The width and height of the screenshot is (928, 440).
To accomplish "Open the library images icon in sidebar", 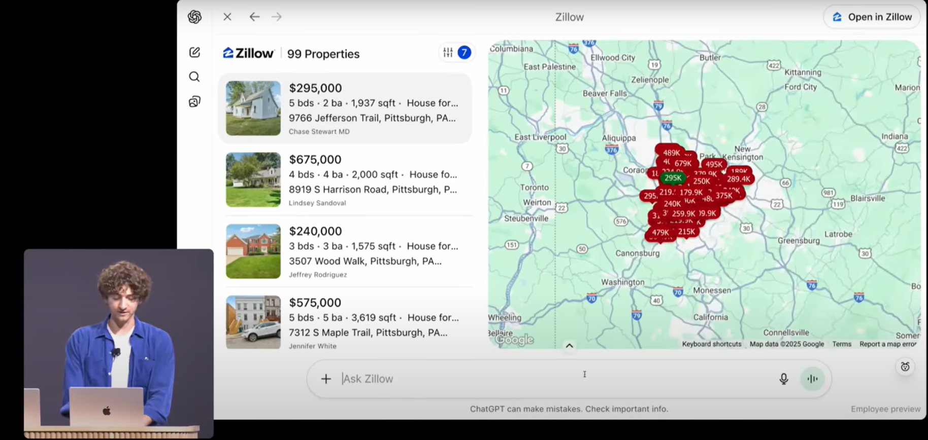I will (194, 101).
